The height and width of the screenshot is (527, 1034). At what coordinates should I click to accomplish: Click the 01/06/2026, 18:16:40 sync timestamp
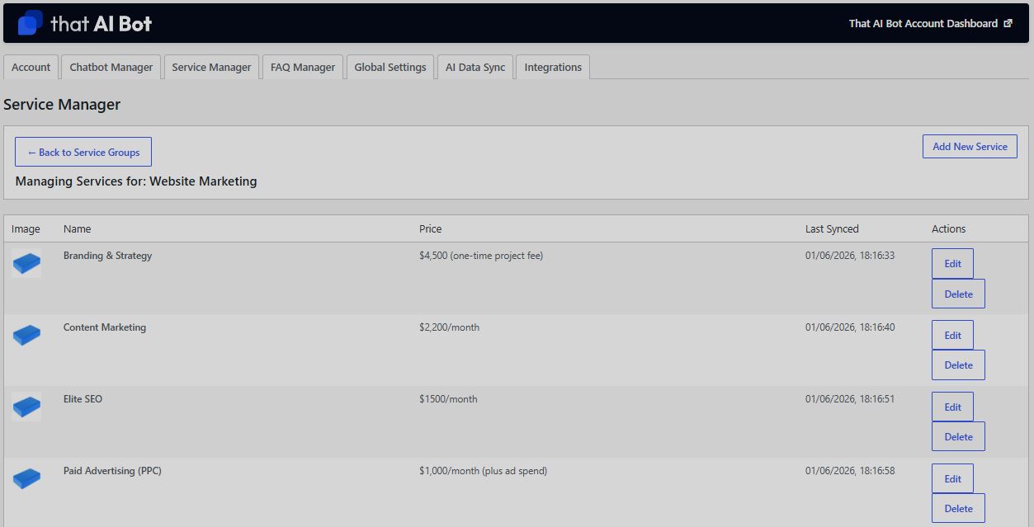click(x=850, y=327)
